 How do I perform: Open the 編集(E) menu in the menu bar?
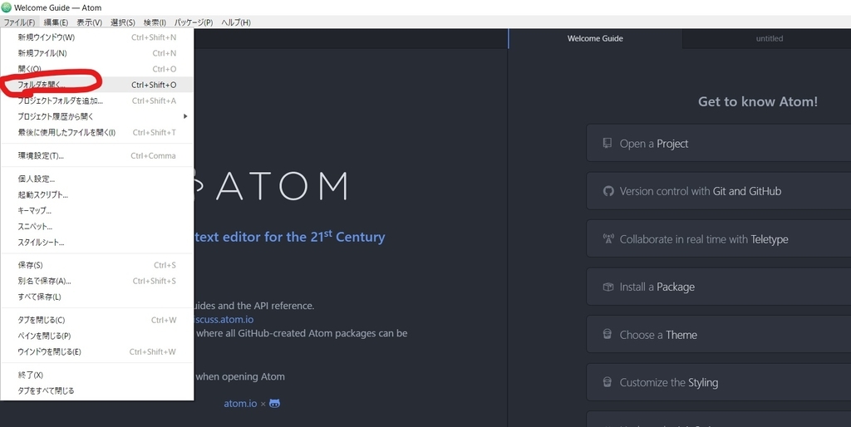56,22
